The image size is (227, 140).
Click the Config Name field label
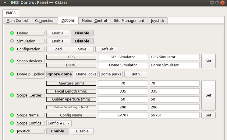pos(71,115)
